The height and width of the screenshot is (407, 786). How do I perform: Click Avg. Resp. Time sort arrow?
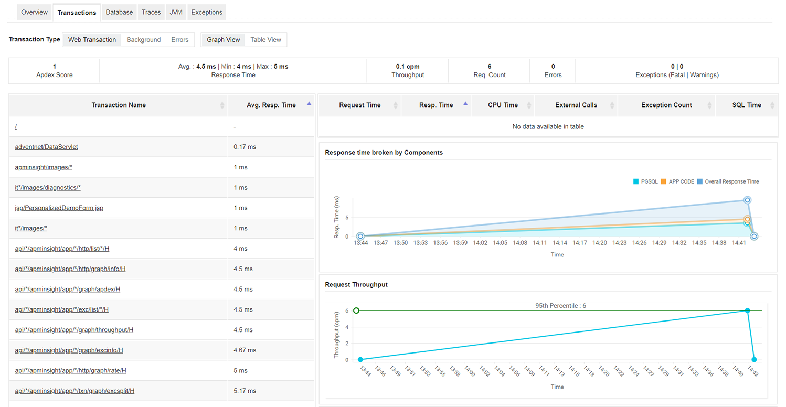coord(309,104)
